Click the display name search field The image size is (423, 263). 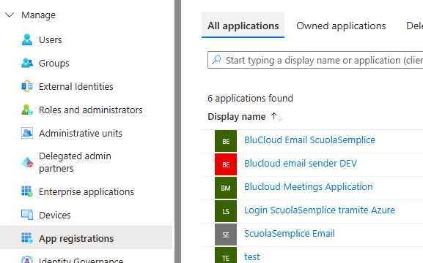(x=315, y=60)
